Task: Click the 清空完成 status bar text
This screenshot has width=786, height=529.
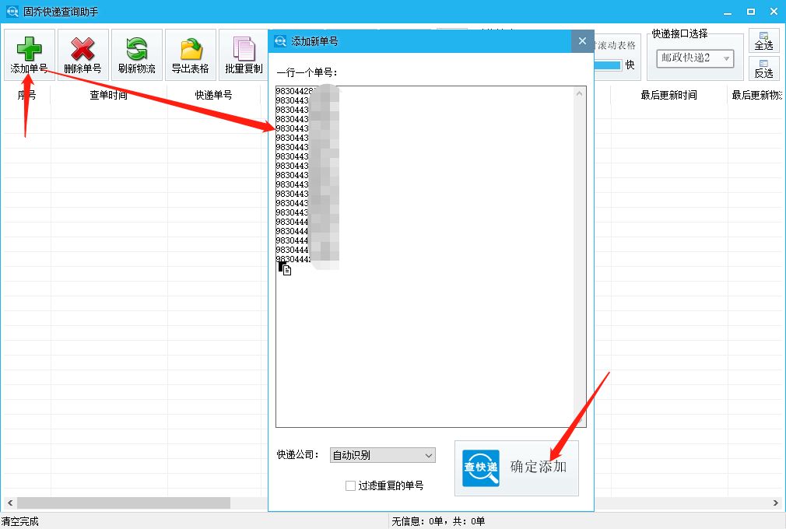Action: (20, 521)
